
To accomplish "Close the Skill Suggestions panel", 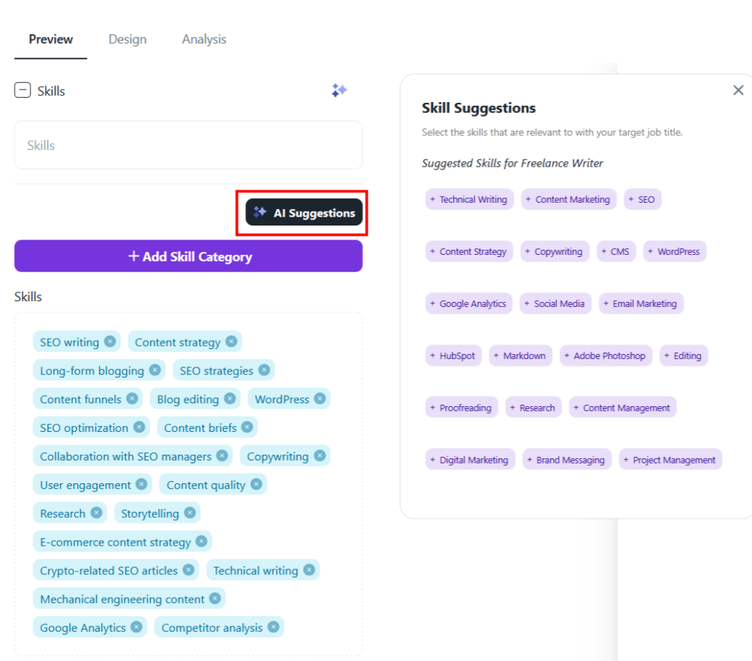I will tap(738, 90).
